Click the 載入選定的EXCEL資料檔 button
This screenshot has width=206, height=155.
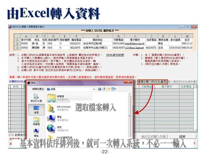[182, 82]
